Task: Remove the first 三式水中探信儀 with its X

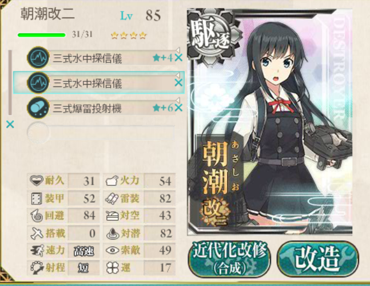Action: pos(178,58)
